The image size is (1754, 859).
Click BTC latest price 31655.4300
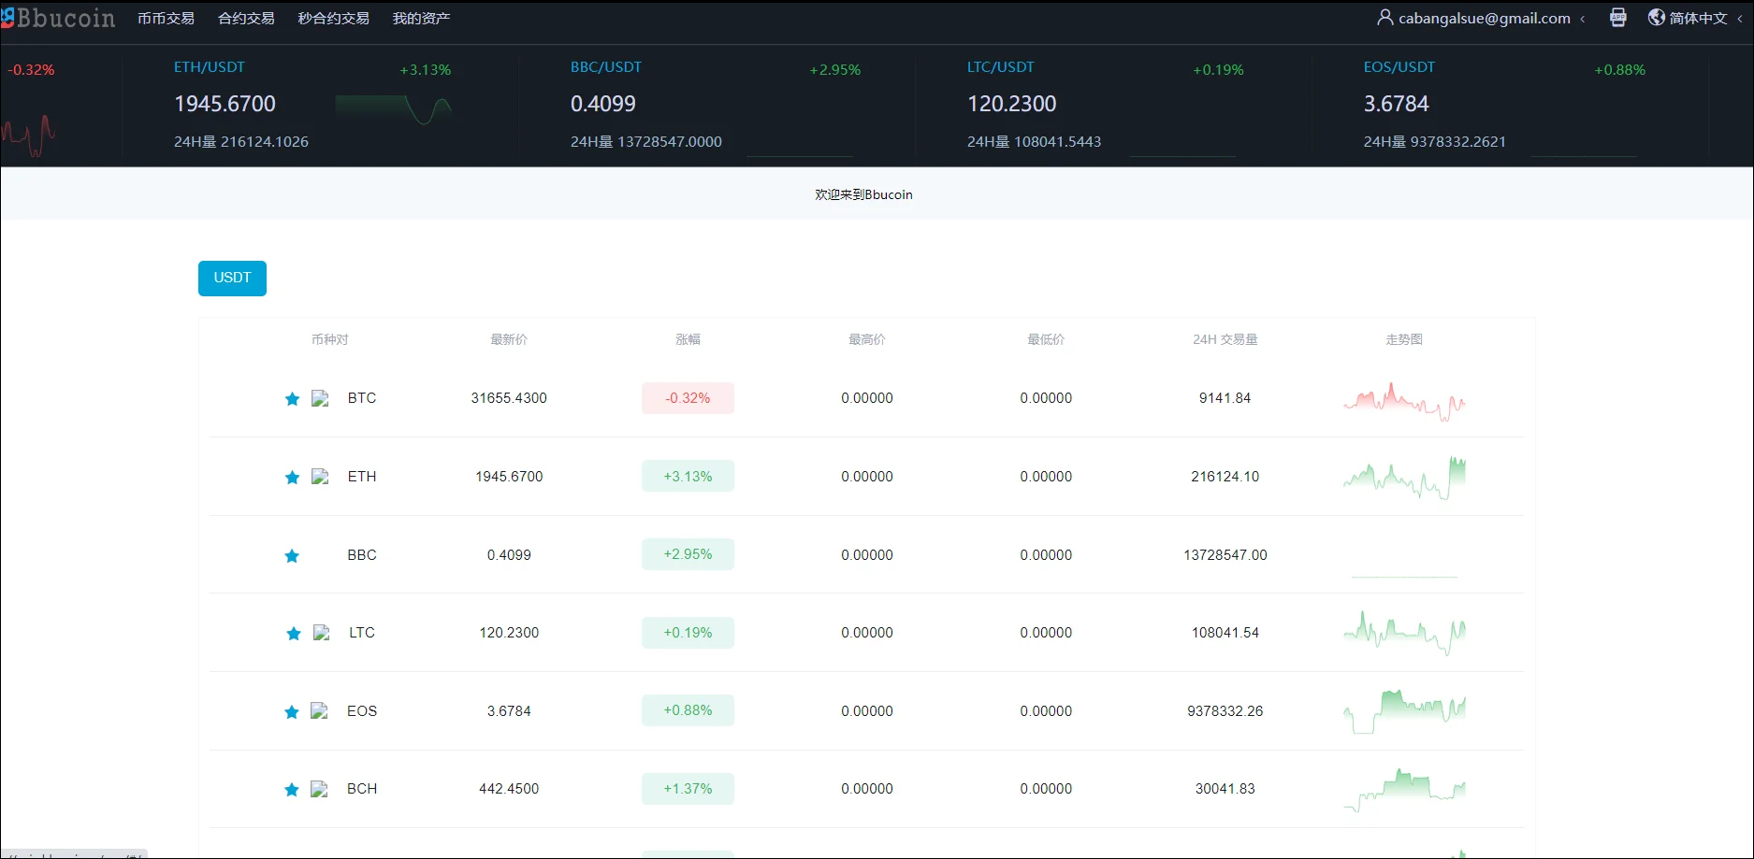[509, 398]
